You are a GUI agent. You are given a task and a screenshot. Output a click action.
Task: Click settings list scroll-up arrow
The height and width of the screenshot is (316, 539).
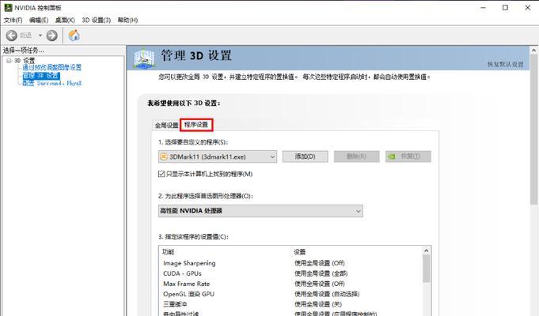click(427, 250)
